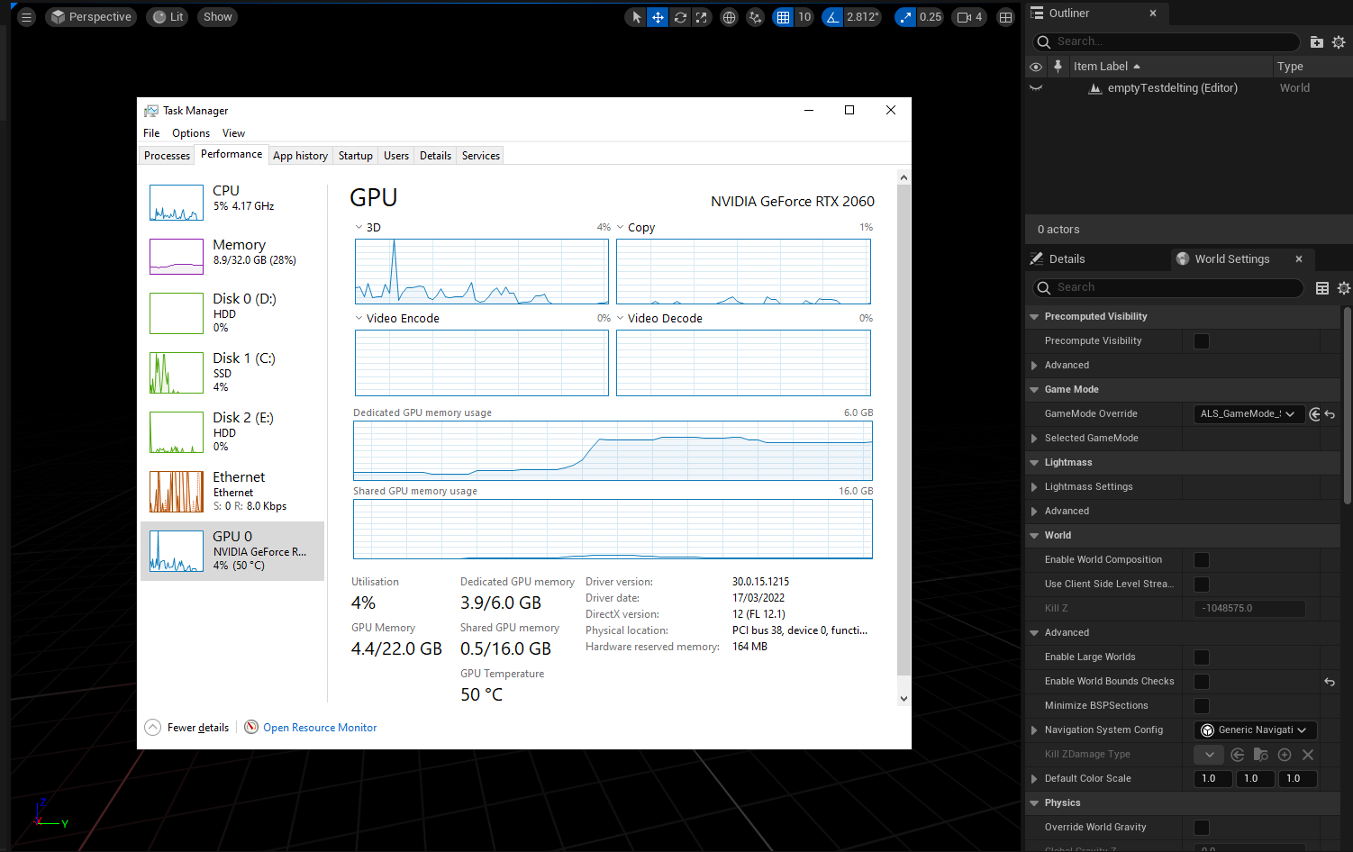The height and width of the screenshot is (852, 1353).
Task: Click the Open Resource Monitor link
Action: (320, 728)
